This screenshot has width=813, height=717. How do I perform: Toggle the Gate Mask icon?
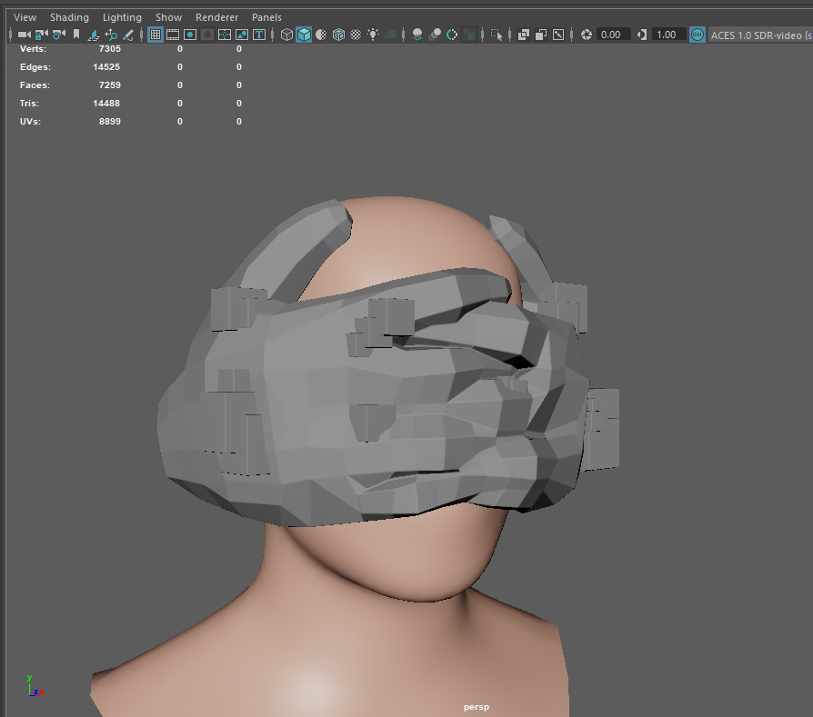click(207, 35)
